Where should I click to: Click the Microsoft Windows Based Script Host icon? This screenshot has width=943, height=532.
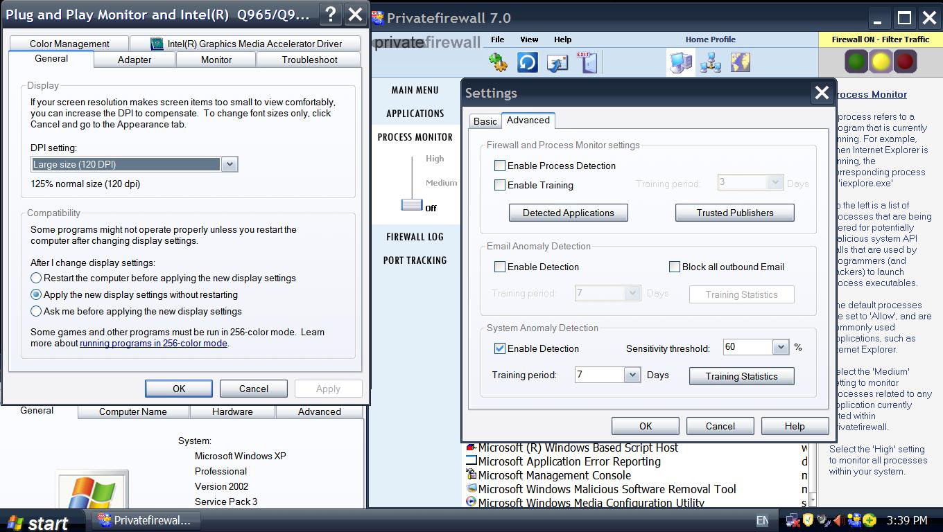click(471, 447)
